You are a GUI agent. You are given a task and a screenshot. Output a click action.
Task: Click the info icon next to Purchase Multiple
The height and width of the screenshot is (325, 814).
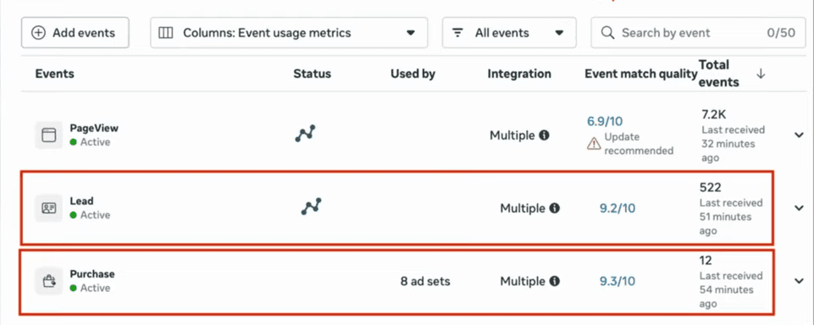(x=555, y=282)
